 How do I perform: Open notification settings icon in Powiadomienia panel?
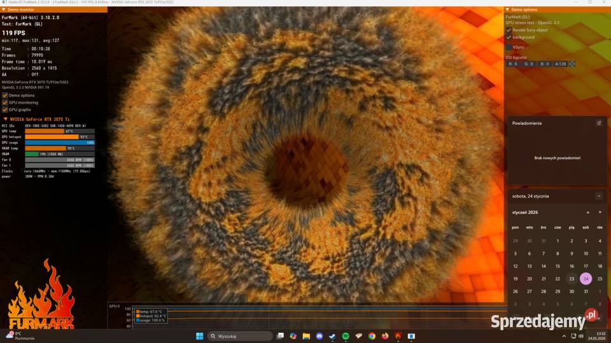(x=599, y=123)
